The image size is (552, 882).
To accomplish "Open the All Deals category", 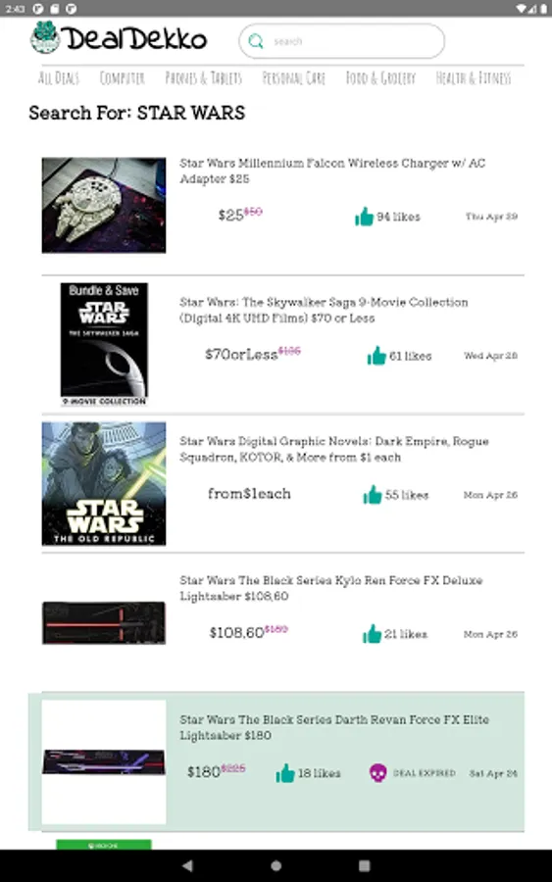I will tap(59, 78).
